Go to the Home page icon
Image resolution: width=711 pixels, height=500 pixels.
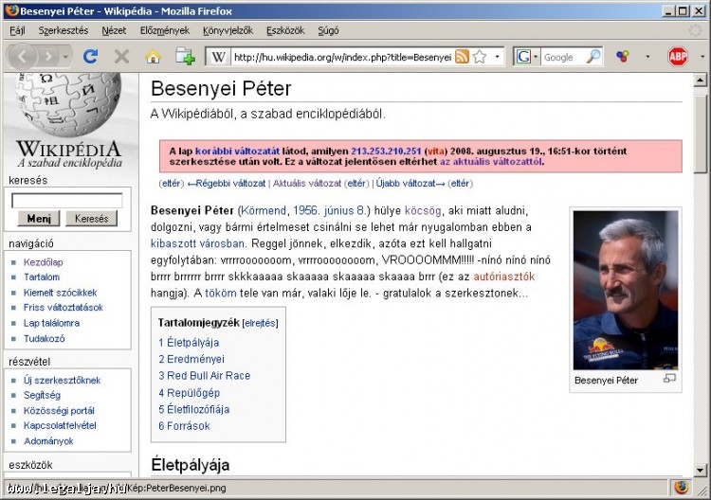(153, 57)
